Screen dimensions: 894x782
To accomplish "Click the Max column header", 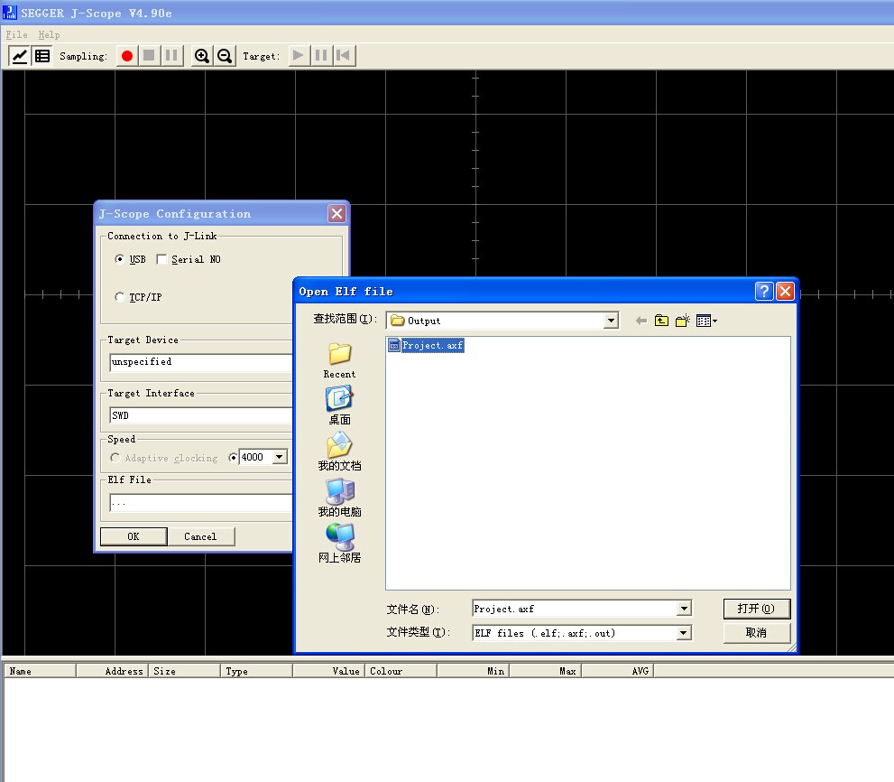I will point(546,671).
